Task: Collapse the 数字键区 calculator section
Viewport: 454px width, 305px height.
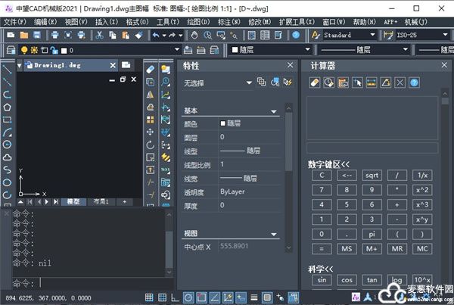Action: pyautogui.click(x=328, y=164)
